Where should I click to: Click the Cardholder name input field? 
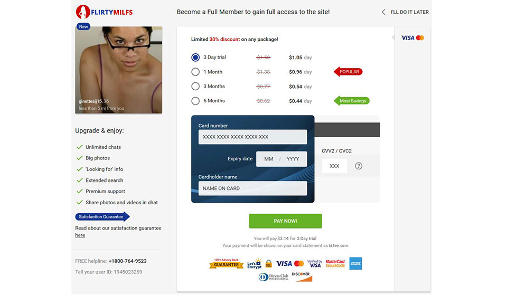pyautogui.click(x=252, y=188)
